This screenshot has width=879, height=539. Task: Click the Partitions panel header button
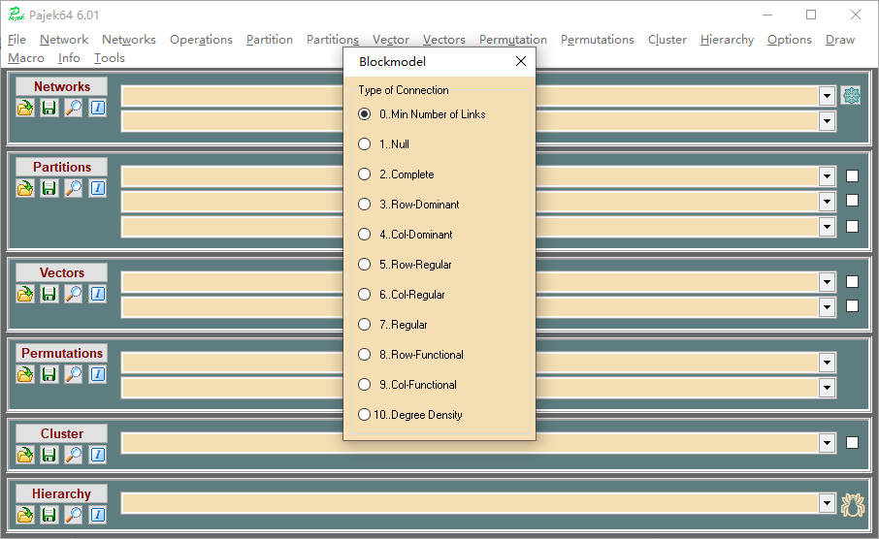coord(62,167)
